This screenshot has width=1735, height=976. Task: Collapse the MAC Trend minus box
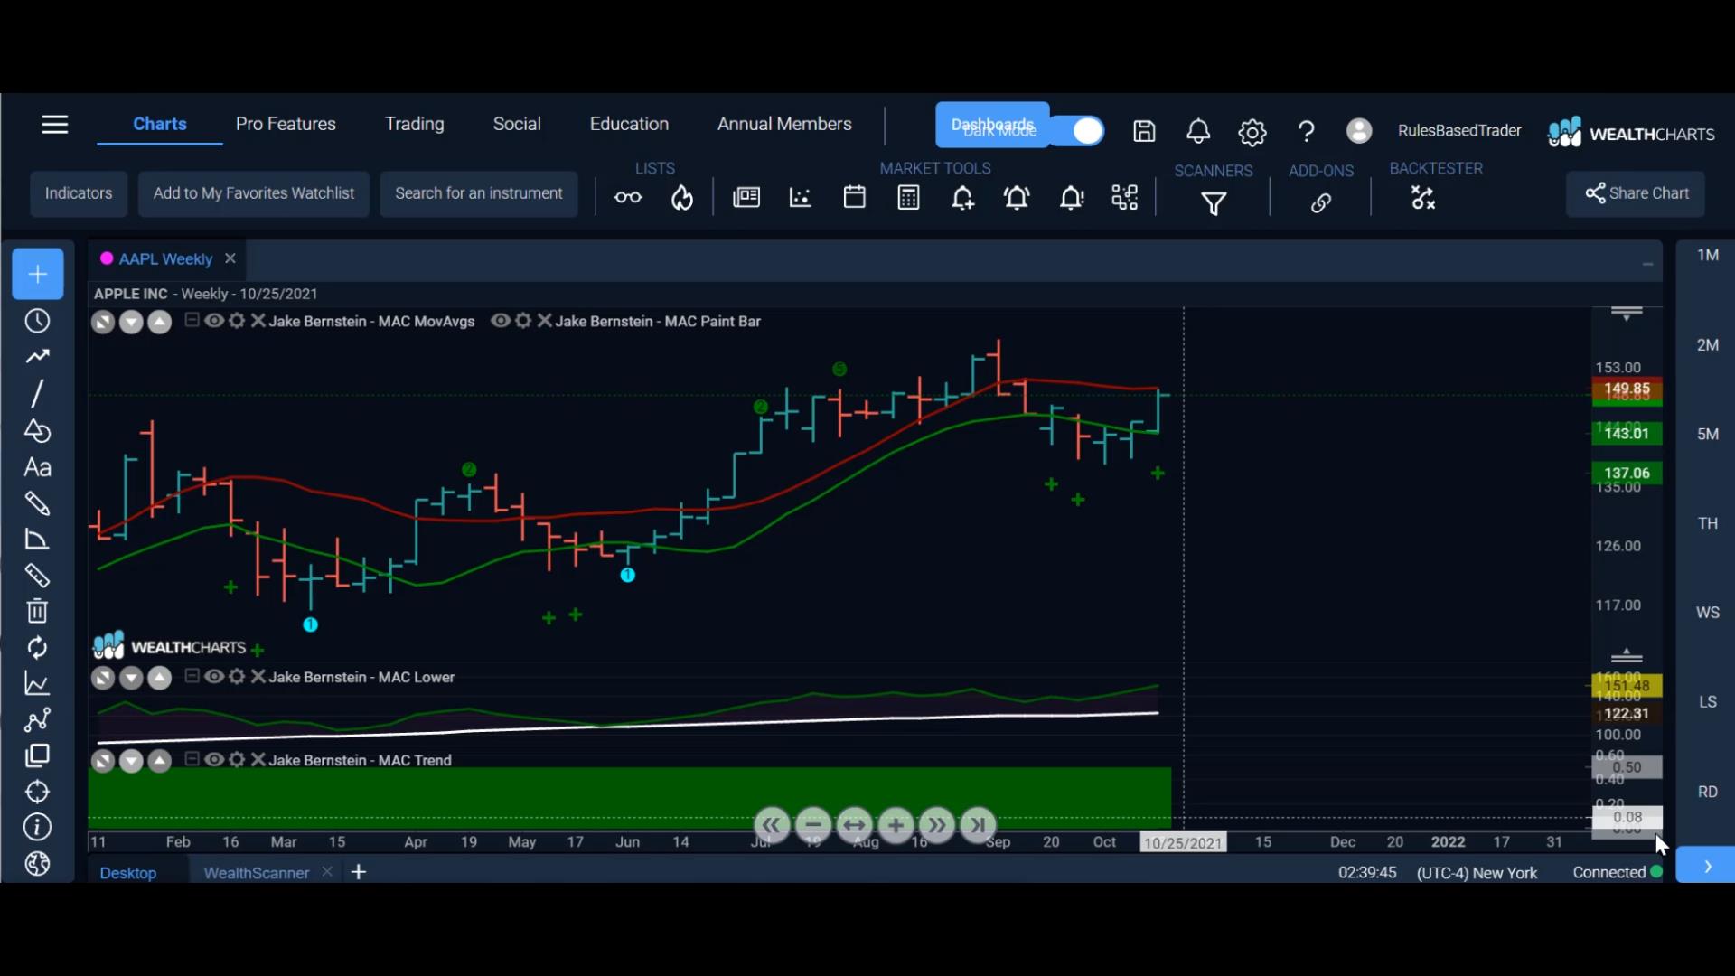(x=192, y=759)
